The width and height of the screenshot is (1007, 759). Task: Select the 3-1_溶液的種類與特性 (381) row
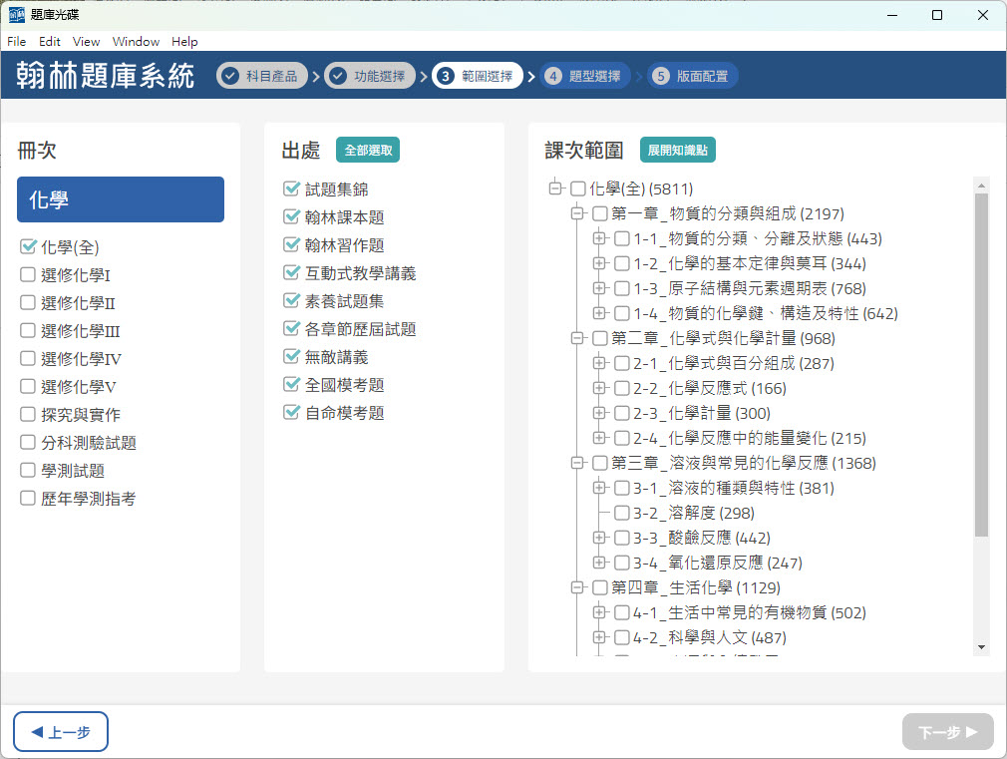(734, 488)
